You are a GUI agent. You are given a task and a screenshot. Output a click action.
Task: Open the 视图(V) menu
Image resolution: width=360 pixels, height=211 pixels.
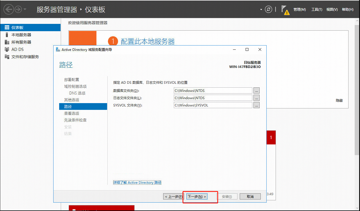(x=332, y=10)
